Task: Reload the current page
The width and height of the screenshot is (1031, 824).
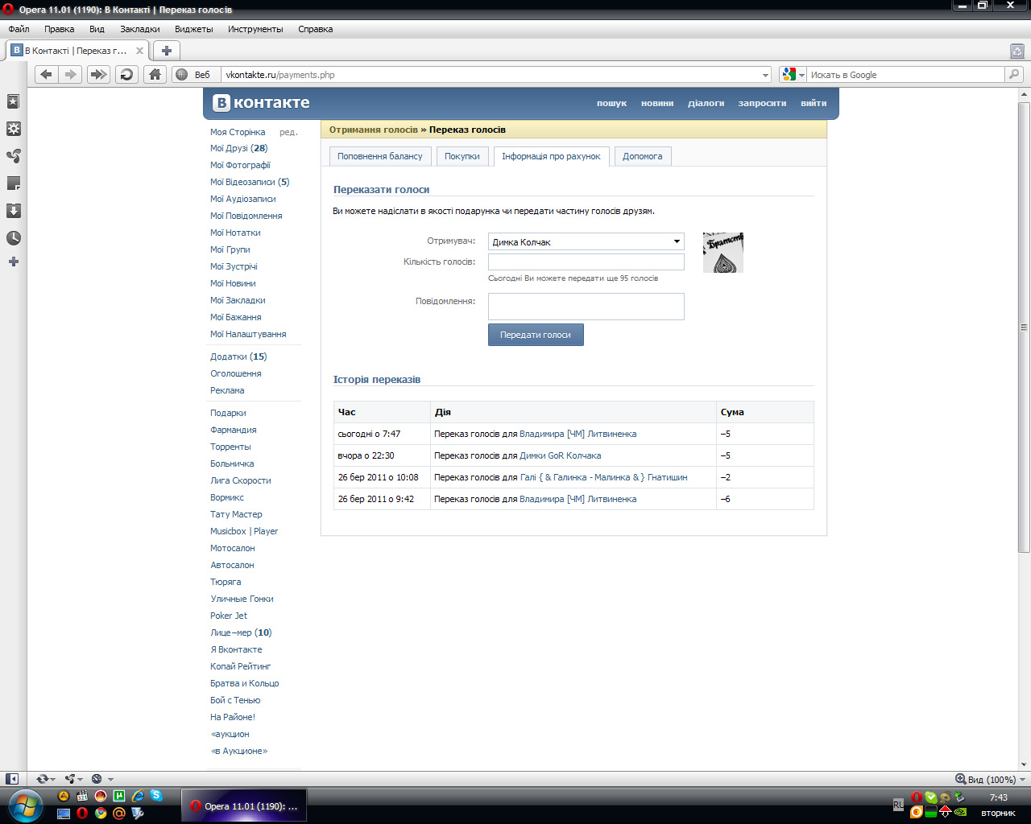Action: tap(126, 75)
